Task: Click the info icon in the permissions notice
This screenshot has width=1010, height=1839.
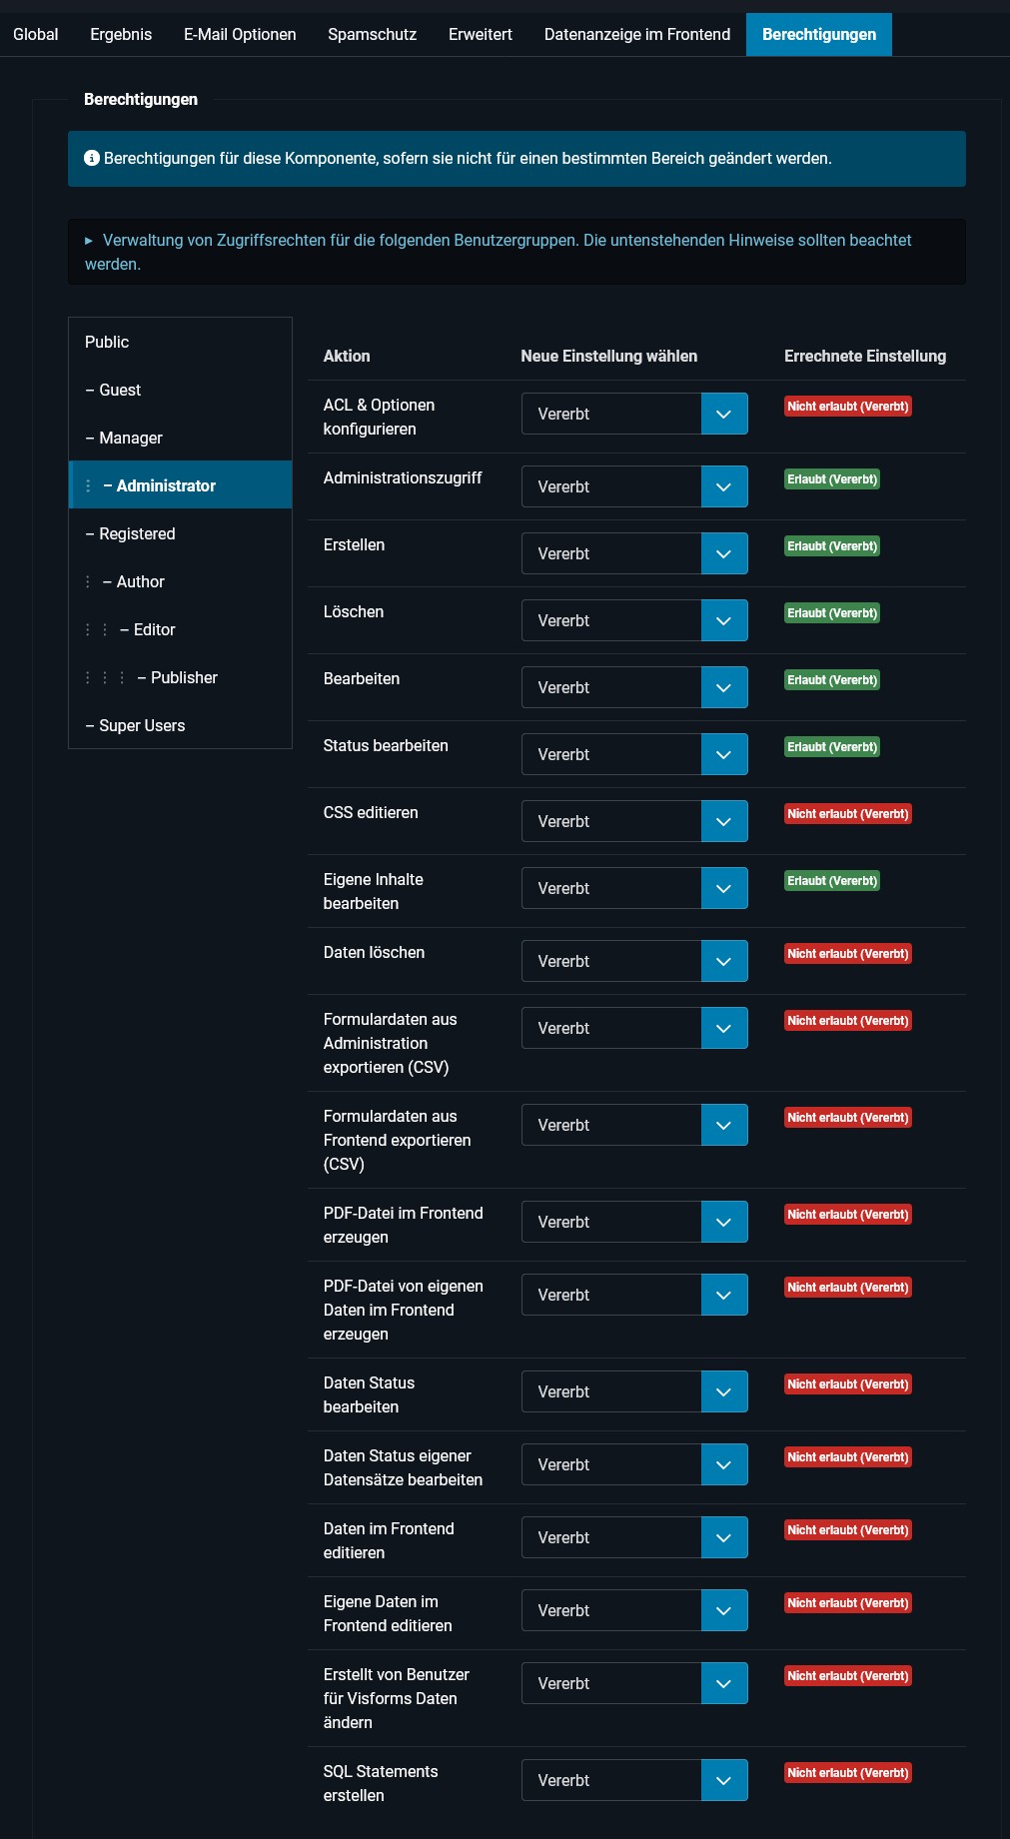Action: pos(92,156)
